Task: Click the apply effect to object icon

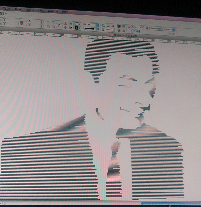Action: click(x=103, y=25)
